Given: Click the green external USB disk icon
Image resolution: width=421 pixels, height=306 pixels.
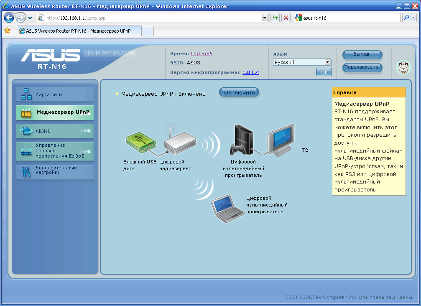Looking at the screenshot, I should pos(141,142).
